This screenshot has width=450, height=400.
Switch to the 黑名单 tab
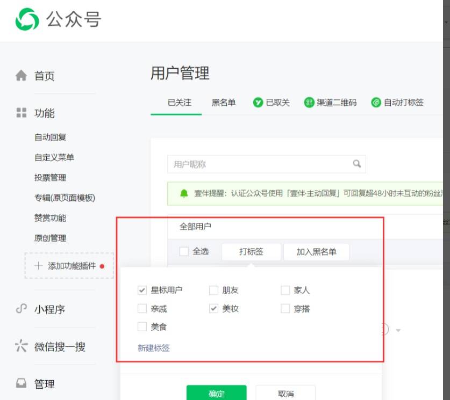click(224, 103)
